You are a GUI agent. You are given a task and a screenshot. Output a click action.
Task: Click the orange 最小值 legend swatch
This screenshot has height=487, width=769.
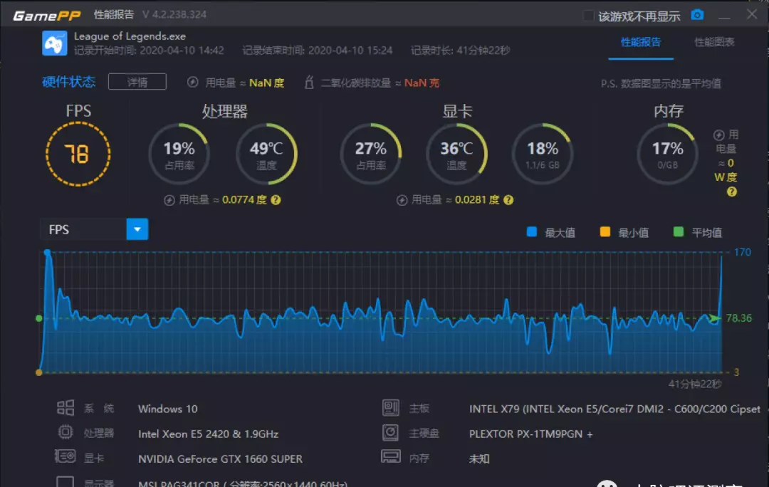[x=605, y=232]
